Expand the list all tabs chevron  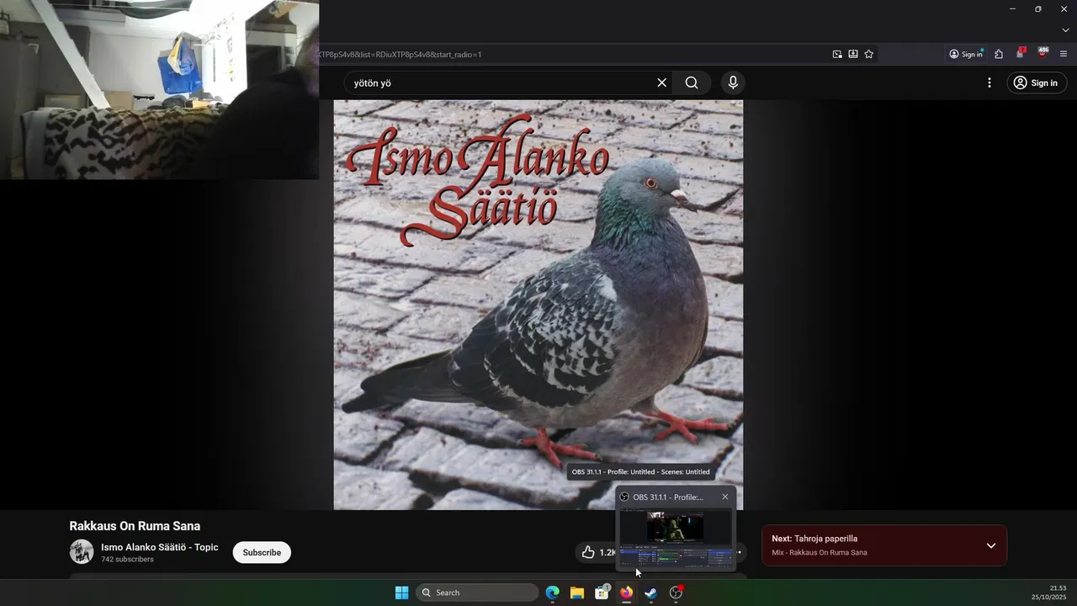[1065, 30]
